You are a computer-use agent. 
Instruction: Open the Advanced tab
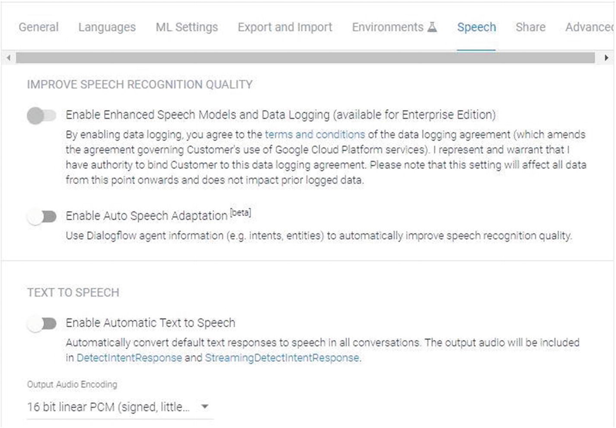pos(590,27)
